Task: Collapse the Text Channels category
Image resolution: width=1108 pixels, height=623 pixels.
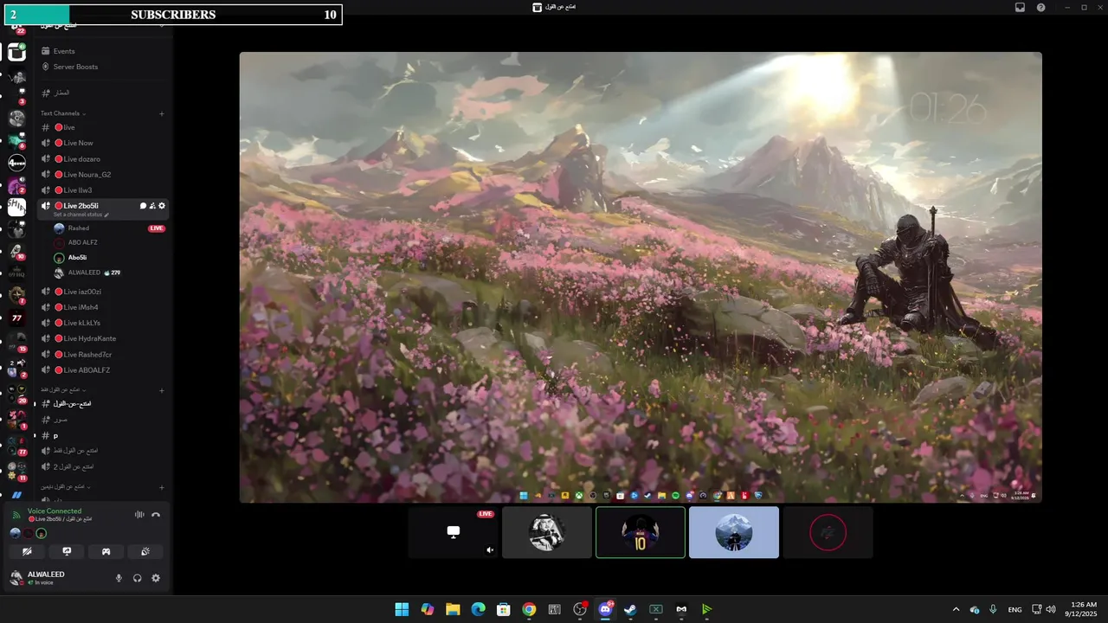Action: (63, 113)
